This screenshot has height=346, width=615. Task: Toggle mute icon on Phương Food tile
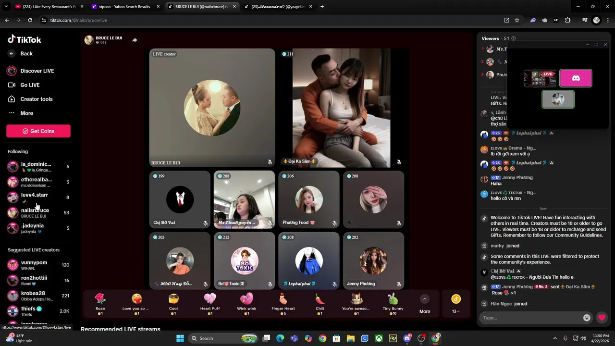334,223
